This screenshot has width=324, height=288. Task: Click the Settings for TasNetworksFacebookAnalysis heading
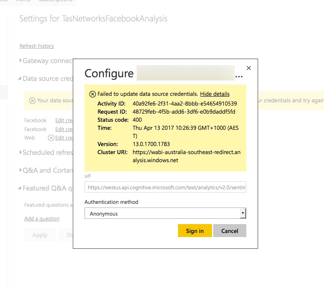point(93,19)
